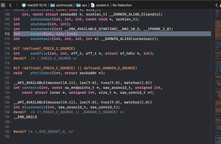Click the __END_DECLS macro on line 729

(x=25, y=117)
